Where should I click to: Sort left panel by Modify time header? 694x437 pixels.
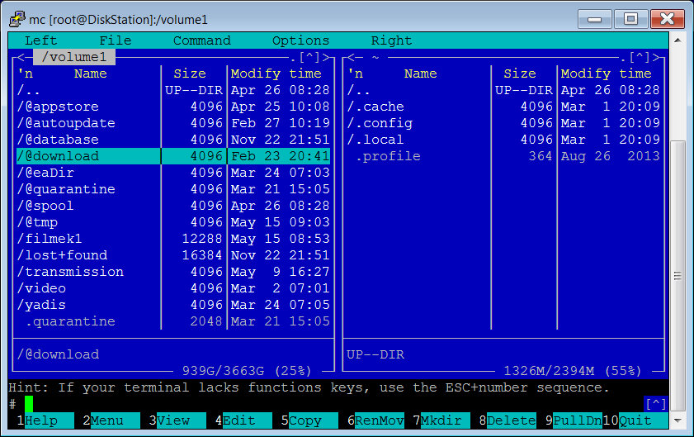pos(276,74)
